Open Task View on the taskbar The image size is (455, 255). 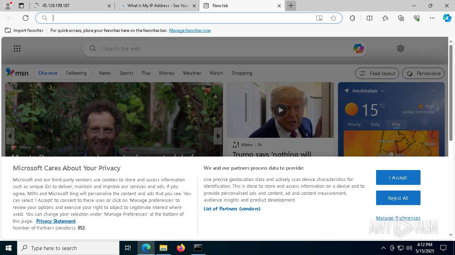[x=128, y=248]
